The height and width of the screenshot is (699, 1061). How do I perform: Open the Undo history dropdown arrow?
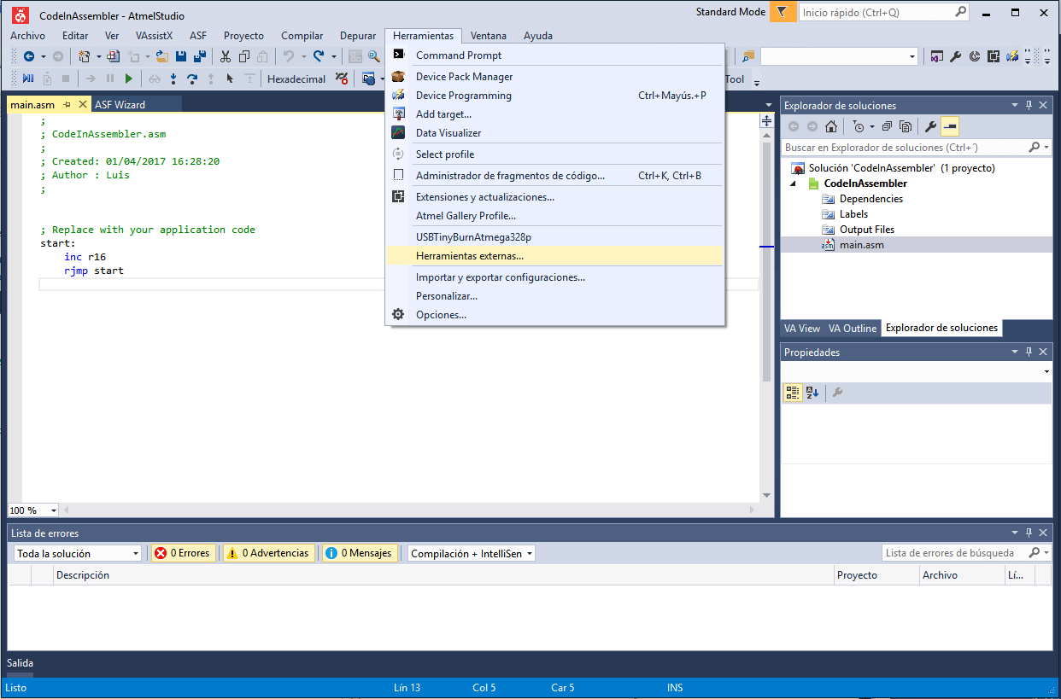pos(303,57)
